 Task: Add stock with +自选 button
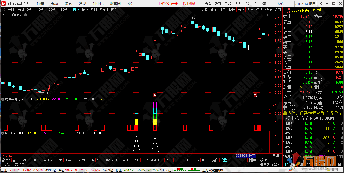click(x=268, y=10)
